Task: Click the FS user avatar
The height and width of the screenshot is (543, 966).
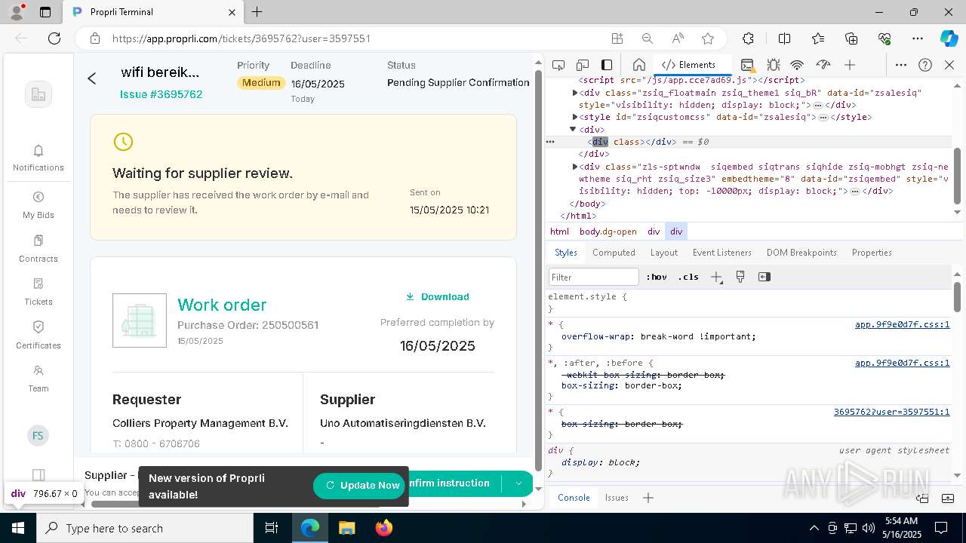Action: tap(38, 436)
